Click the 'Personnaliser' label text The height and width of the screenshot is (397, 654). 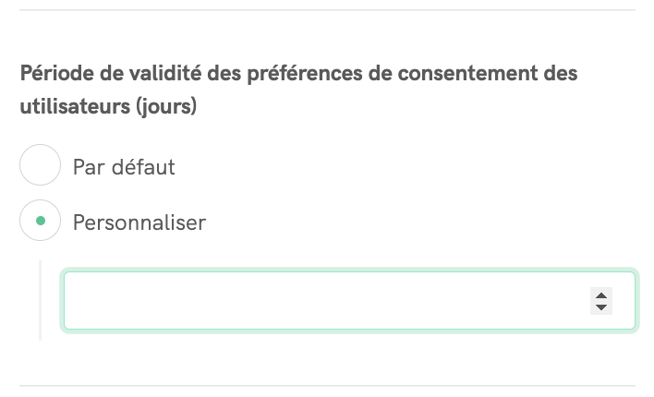tap(139, 222)
